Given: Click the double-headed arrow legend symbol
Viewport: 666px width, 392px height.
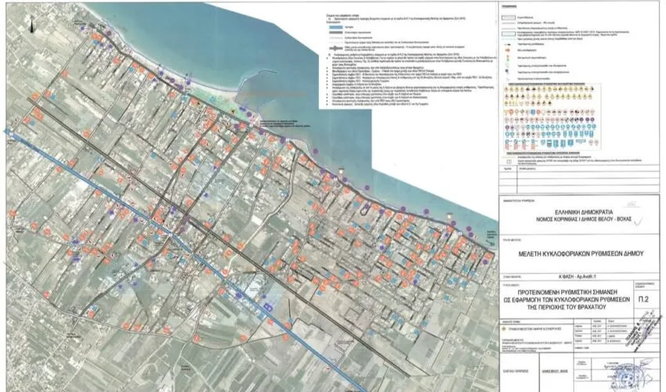Looking at the screenshot, I should (x=337, y=48).
